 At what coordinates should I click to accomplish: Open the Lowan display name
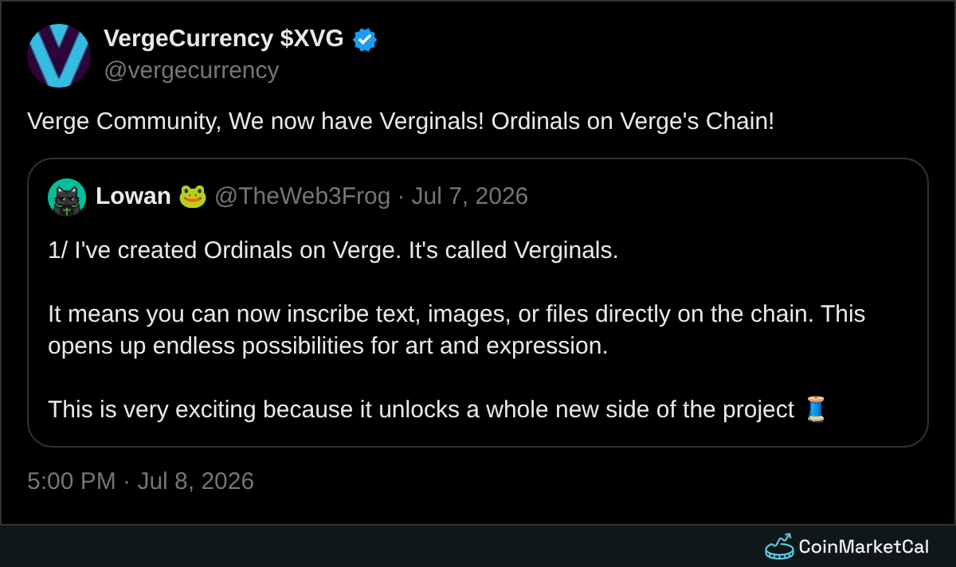(x=133, y=196)
